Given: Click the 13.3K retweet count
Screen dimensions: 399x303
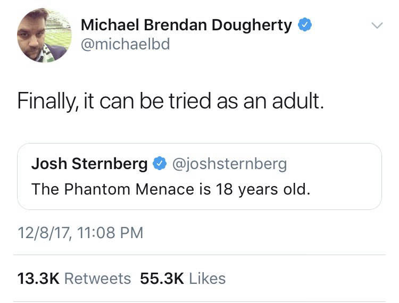Looking at the screenshot, I should pyautogui.click(x=38, y=279).
